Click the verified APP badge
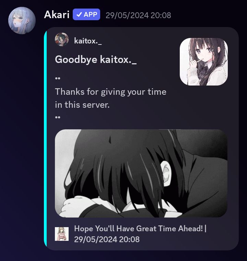The height and width of the screenshot is (261, 247). pos(86,14)
